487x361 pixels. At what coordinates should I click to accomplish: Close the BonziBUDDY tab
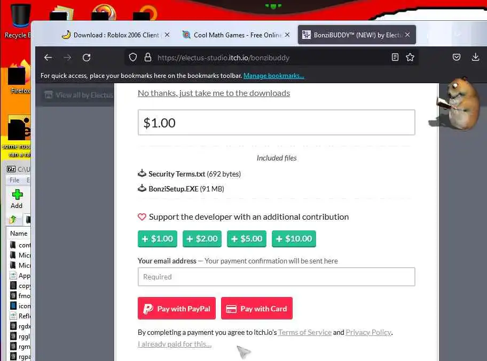407,35
